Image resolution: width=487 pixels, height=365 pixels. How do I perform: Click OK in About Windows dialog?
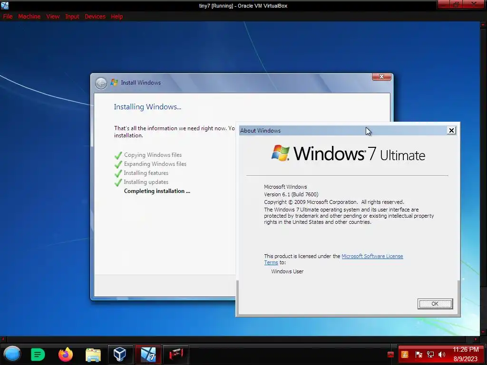tap(435, 304)
